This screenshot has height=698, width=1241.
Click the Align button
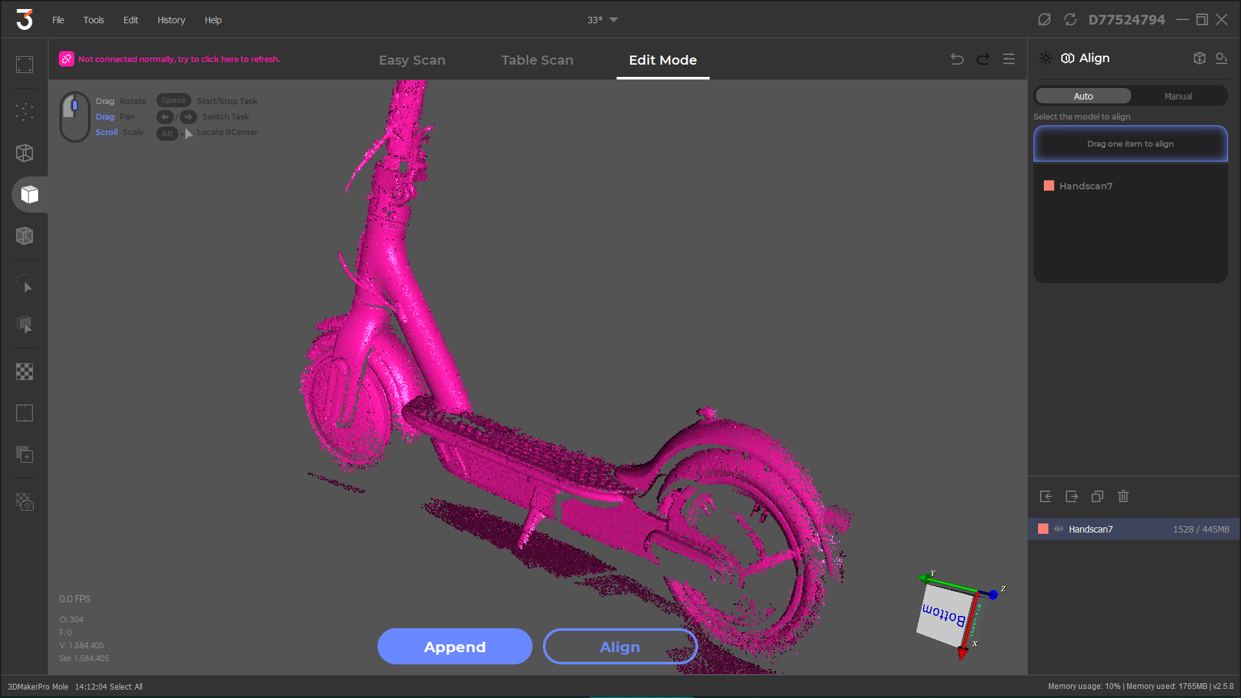620,646
